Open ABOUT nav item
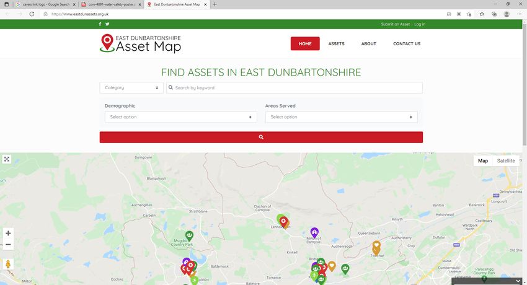The height and width of the screenshot is (285, 527). (369, 43)
